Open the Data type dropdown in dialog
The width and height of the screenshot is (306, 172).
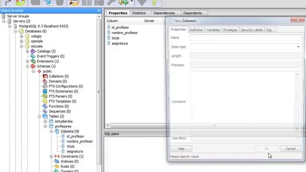[298, 47]
